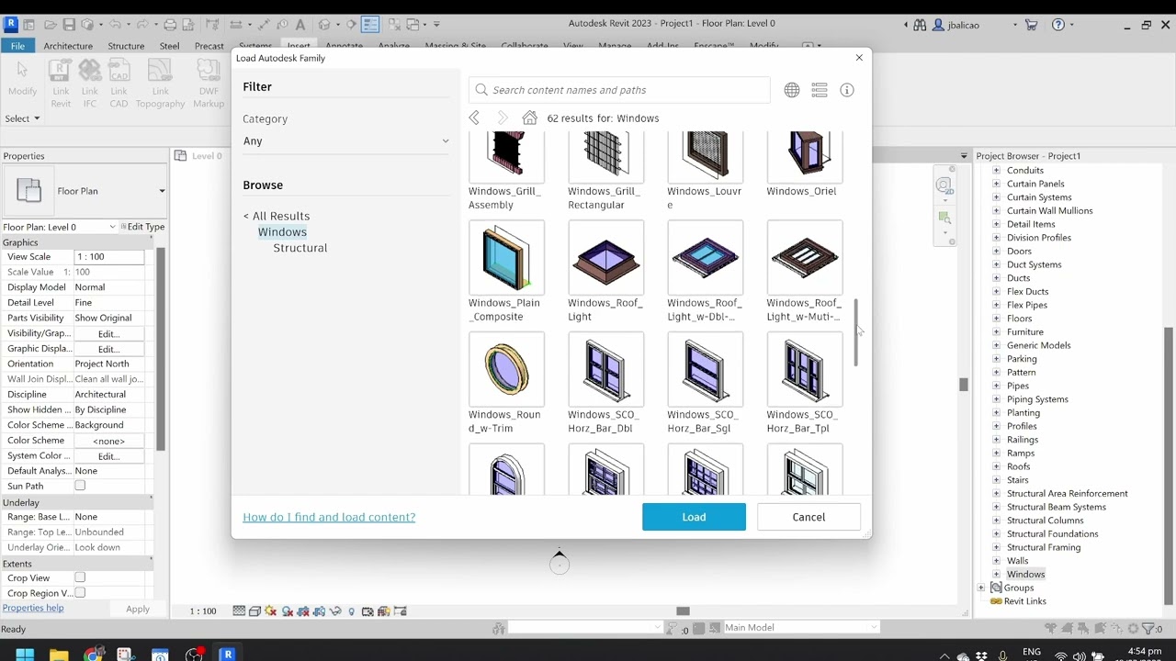
Task: Open the Category 'Any' dropdown
Action: tap(346, 140)
